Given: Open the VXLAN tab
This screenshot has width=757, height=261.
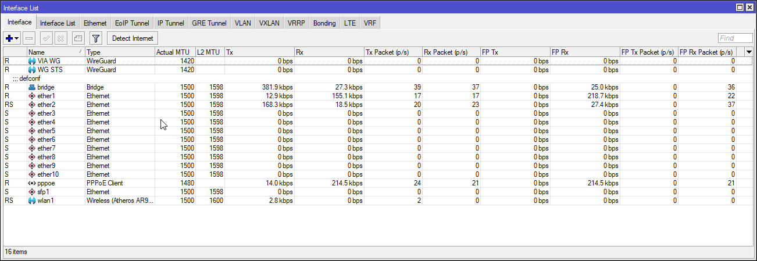Looking at the screenshot, I should pyautogui.click(x=270, y=23).
